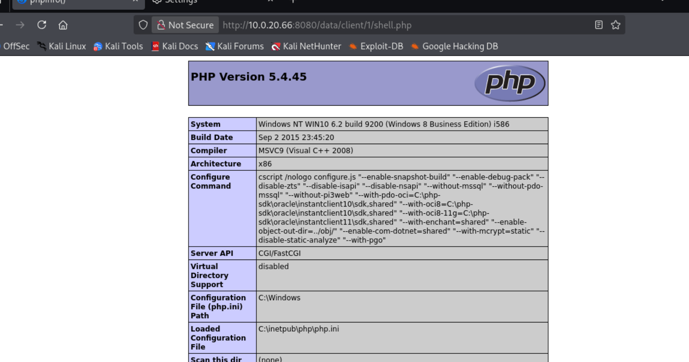Open the Kali Forums bookmark
Viewport: 689px width, 362px height.
click(x=235, y=46)
